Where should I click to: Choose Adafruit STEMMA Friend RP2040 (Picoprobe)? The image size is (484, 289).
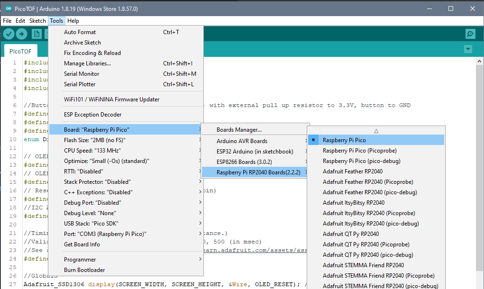(376, 276)
